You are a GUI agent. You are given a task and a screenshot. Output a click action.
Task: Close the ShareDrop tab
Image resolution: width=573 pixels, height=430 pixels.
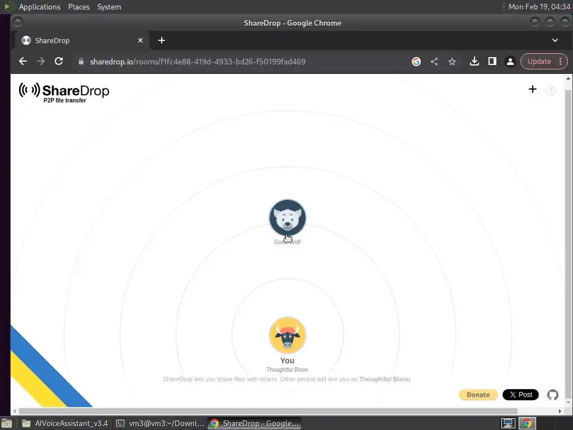click(140, 40)
